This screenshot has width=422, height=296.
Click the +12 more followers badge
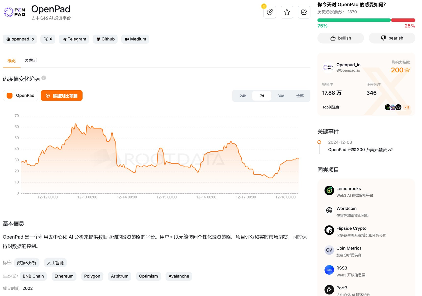pos(407,107)
